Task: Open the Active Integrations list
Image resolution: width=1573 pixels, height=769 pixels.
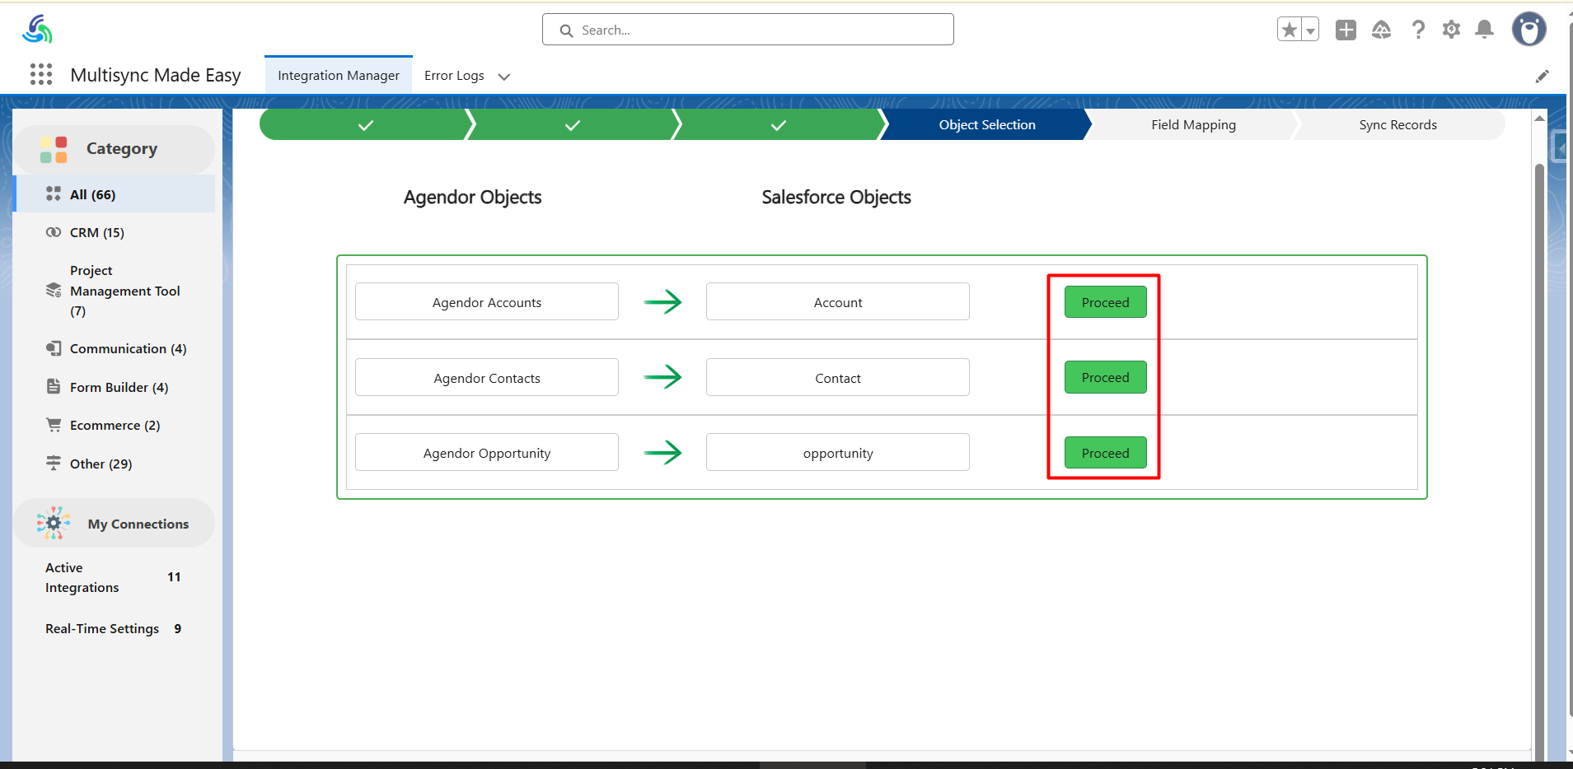Action: click(x=82, y=577)
